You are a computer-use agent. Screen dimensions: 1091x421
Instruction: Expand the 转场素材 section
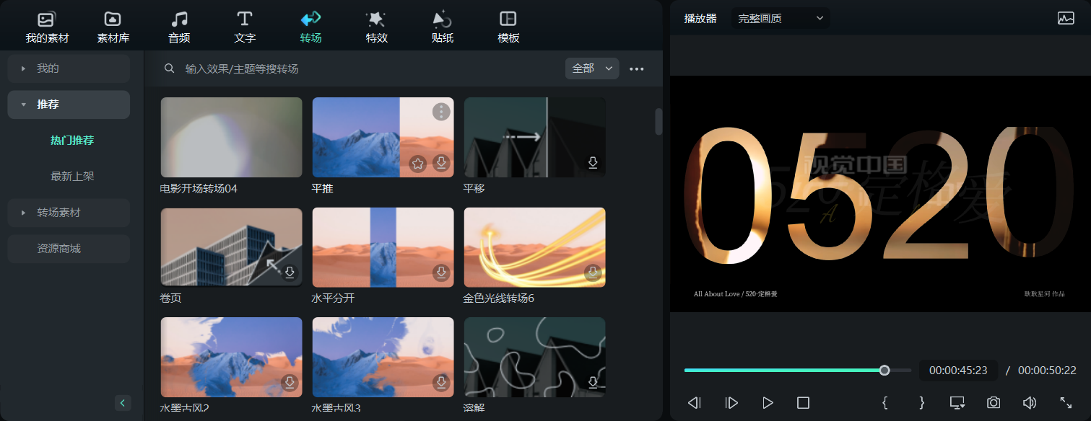tap(69, 213)
